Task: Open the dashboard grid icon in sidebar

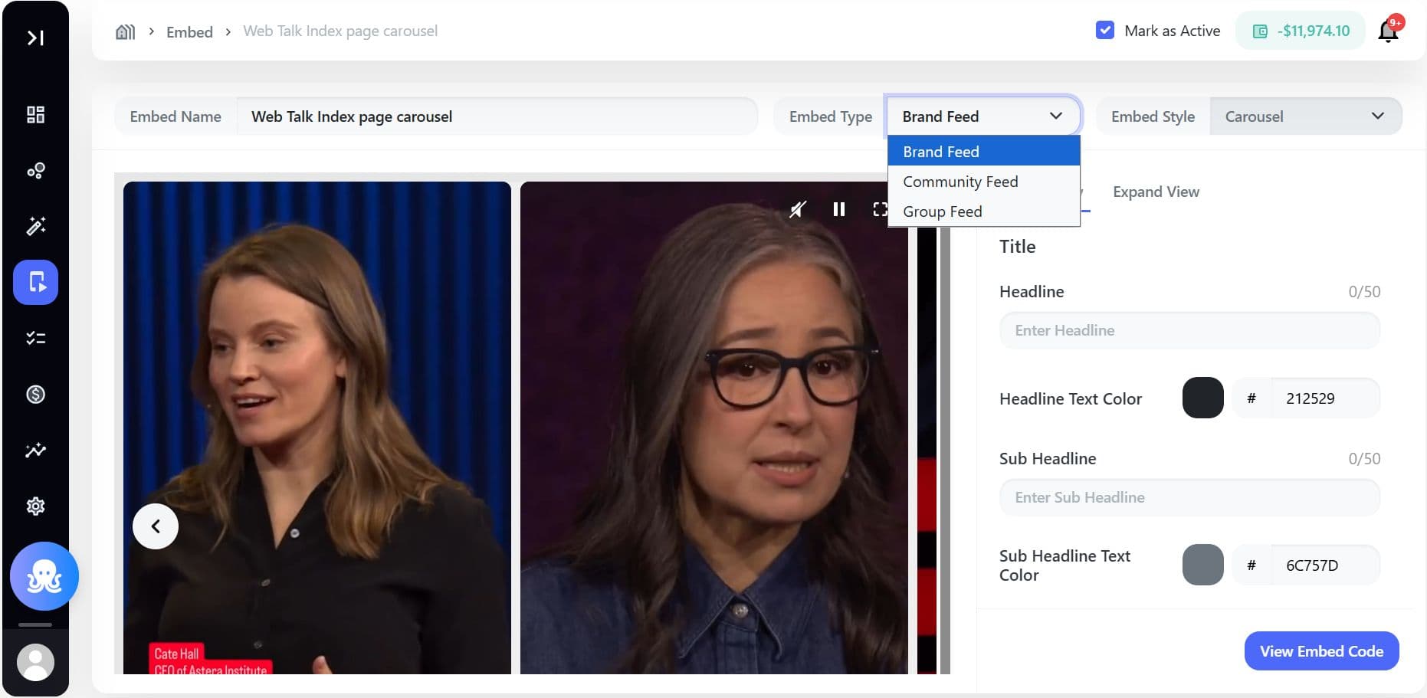Action: click(35, 115)
